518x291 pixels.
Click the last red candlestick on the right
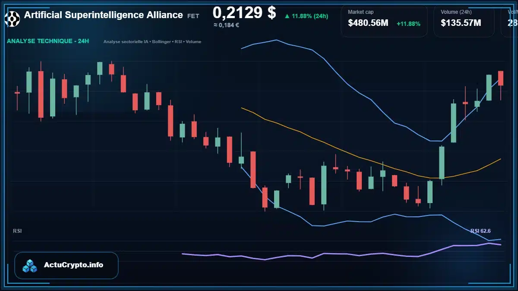point(501,78)
